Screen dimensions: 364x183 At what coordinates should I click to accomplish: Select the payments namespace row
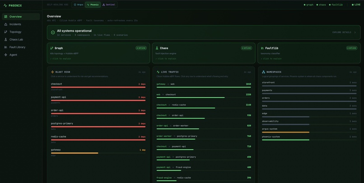click(x=309, y=92)
